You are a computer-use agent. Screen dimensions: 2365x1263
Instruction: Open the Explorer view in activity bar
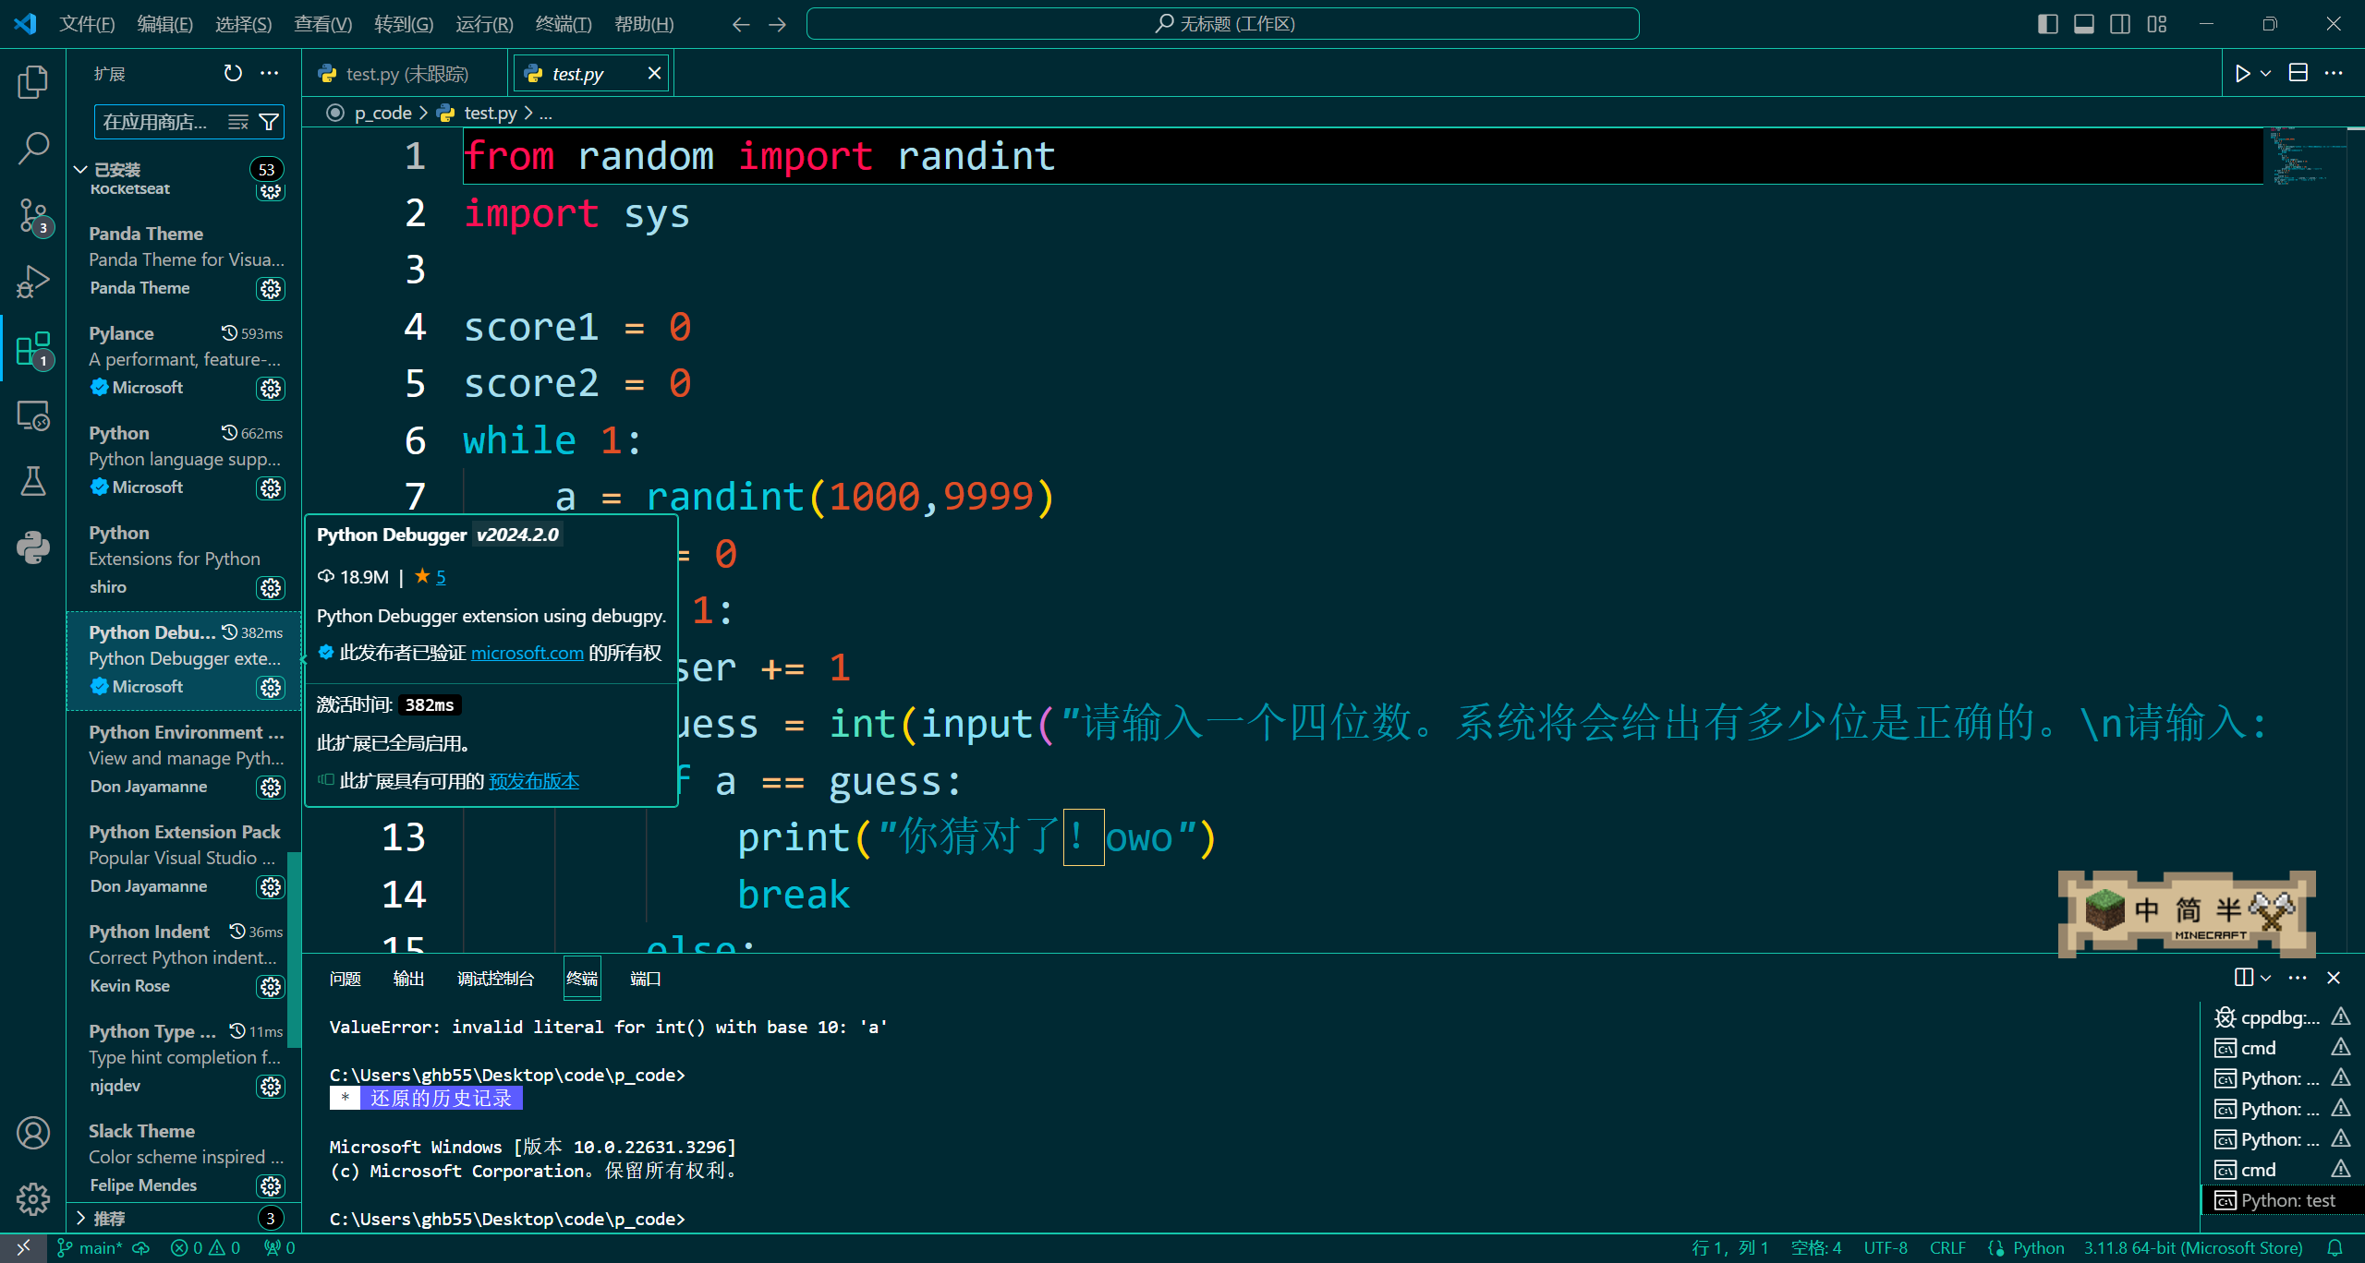point(33,81)
